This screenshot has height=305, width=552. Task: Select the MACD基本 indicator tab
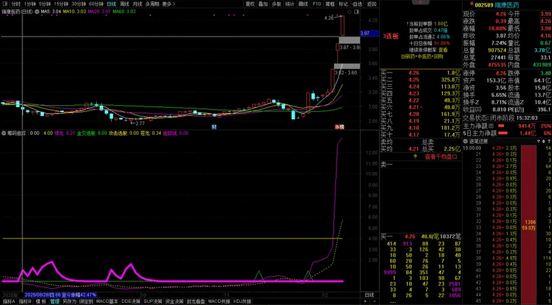click(x=106, y=301)
